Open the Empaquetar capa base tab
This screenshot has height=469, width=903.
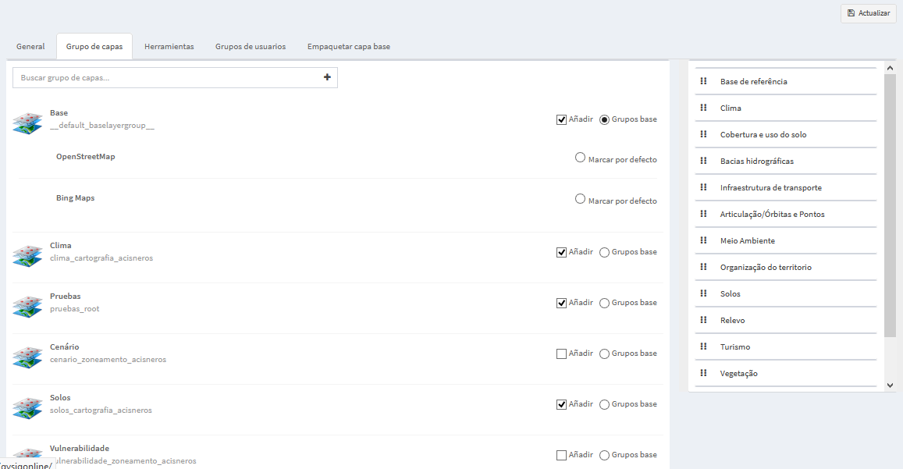coord(348,47)
